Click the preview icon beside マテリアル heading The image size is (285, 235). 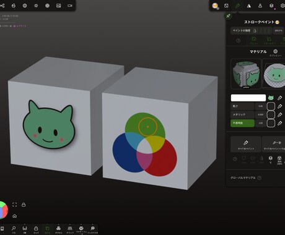pyautogui.click(x=275, y=52)
